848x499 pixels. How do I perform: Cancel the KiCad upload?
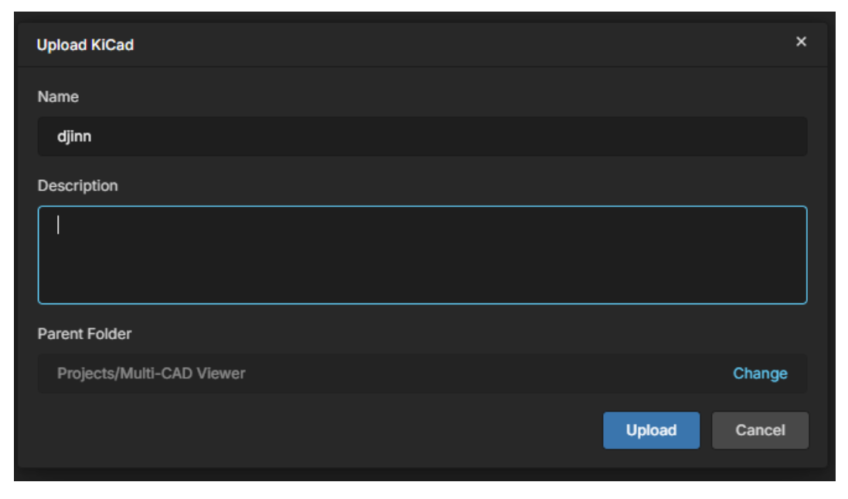[760, 430]
